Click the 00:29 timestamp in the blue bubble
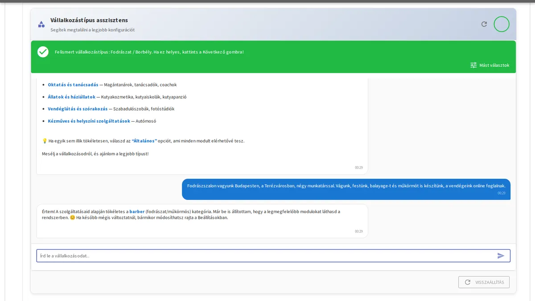The width and height of the screenshot is (535, 301). [x=502, y=193]
